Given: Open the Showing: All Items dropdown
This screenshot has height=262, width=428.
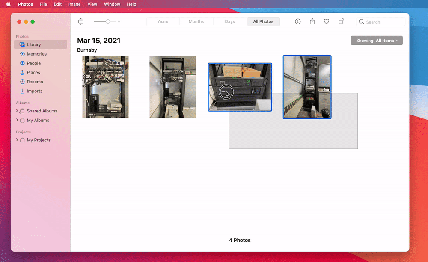Looking at the screenshot, I should tap(377, 41).
